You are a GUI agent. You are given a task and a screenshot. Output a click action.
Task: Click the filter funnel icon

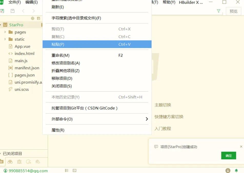click(218, 11)
